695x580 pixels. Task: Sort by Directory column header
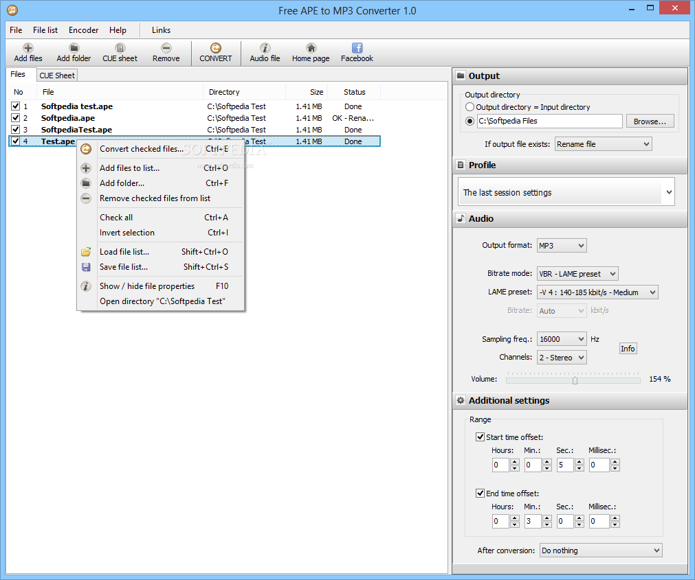click(245, 92)
